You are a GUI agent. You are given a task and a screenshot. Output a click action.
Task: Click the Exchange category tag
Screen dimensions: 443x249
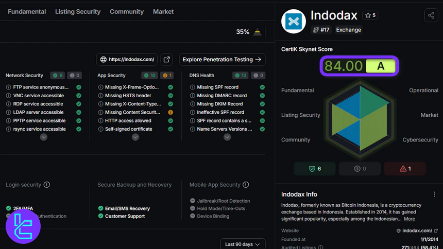[x=349, y=30]
